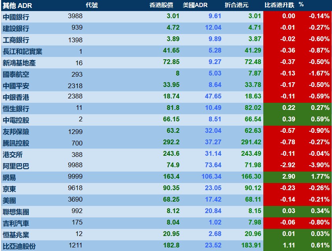Click stock code 1398
This screenshot has width=332, height=251.
click(x=75, y=40)
